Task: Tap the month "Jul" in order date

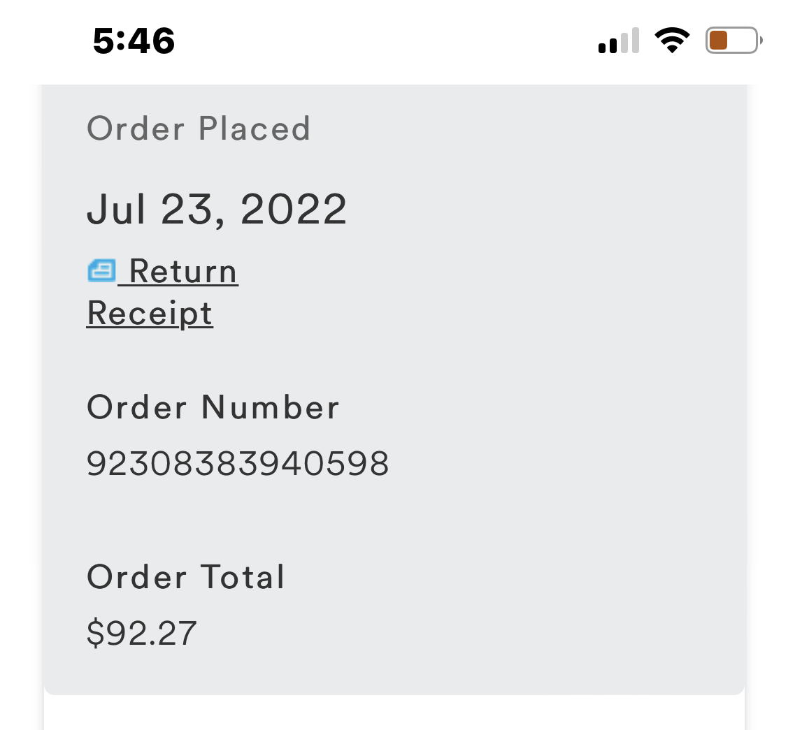Action: point(117,210)
